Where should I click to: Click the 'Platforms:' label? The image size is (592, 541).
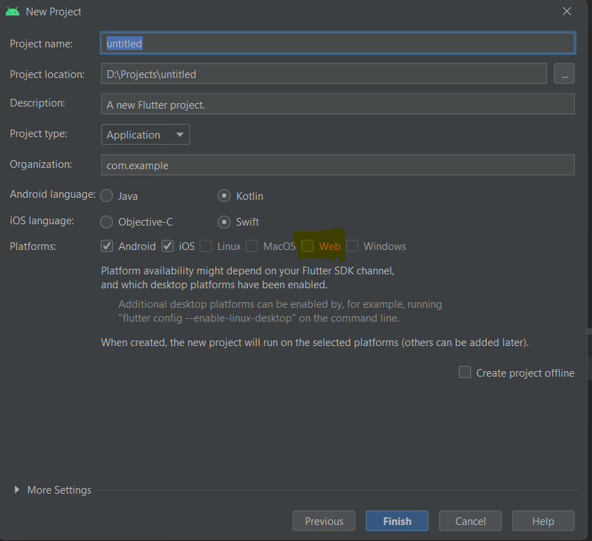[x=33, y=246]
